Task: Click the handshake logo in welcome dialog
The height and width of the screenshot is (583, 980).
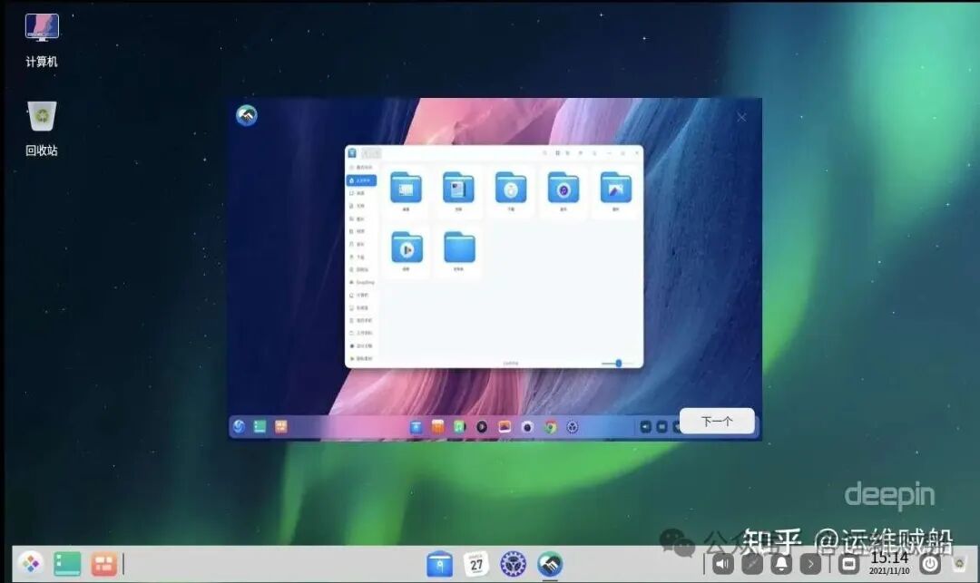Action: tap(247, 115)
